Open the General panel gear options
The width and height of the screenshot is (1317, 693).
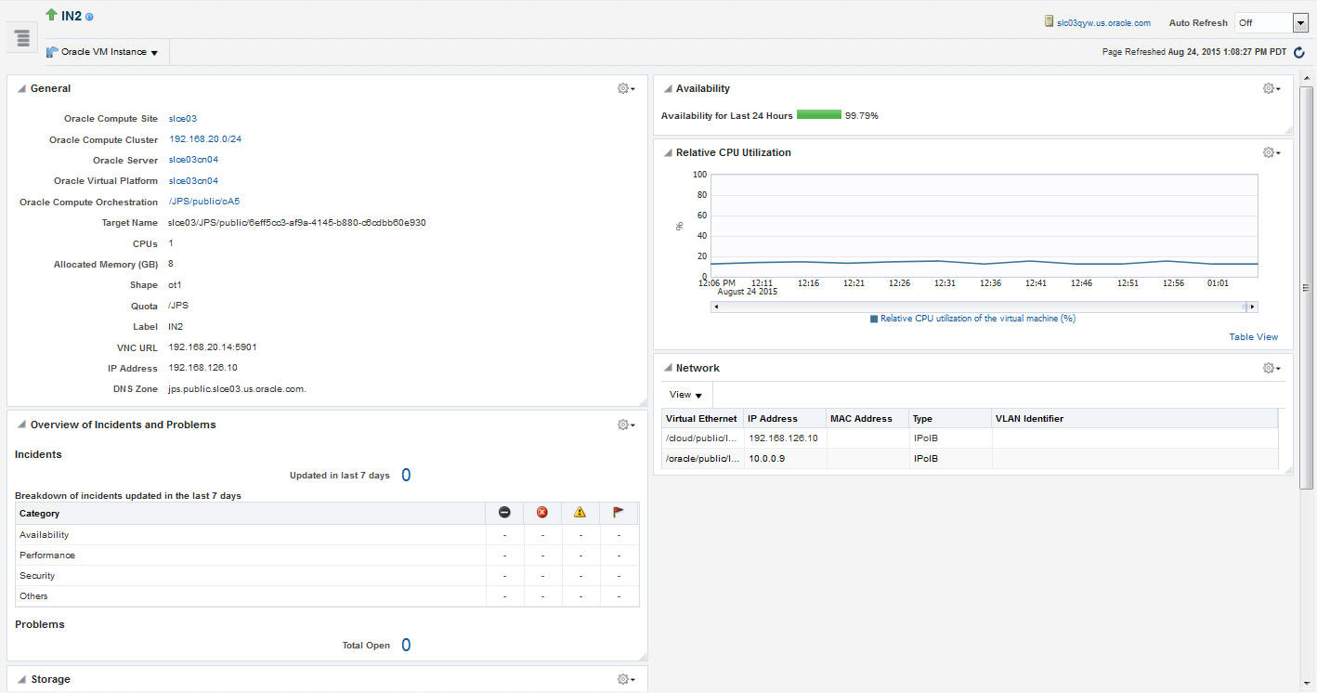click(x=626, y=88)
